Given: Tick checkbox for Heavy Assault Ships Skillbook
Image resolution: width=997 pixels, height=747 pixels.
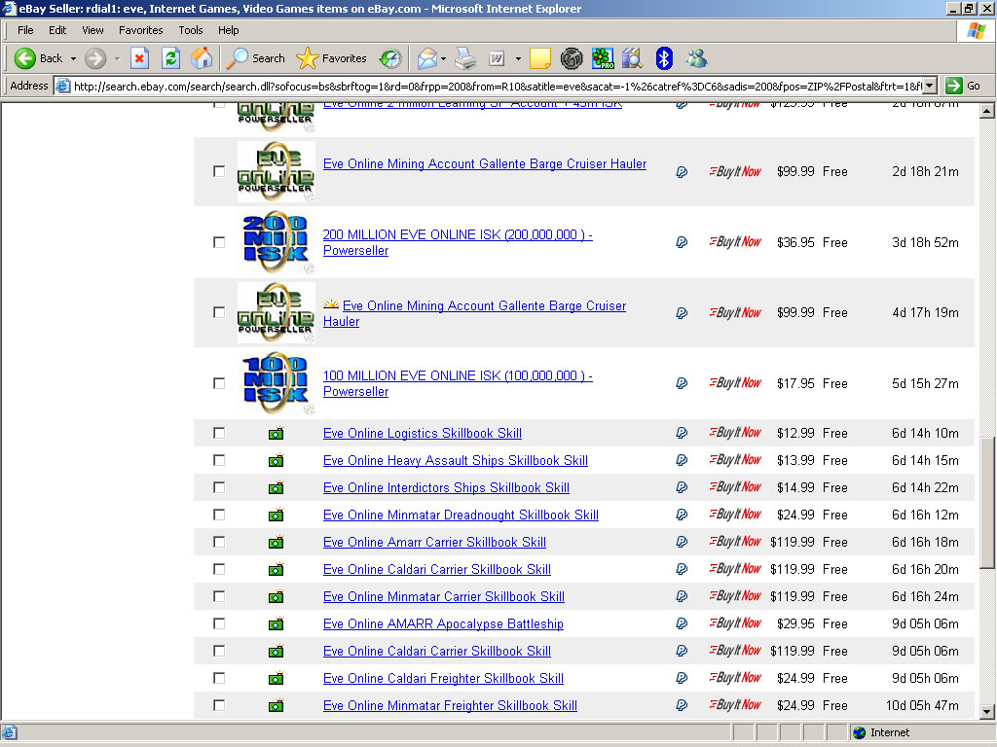Looking at the screenshot, I should [x=219, y=460].
